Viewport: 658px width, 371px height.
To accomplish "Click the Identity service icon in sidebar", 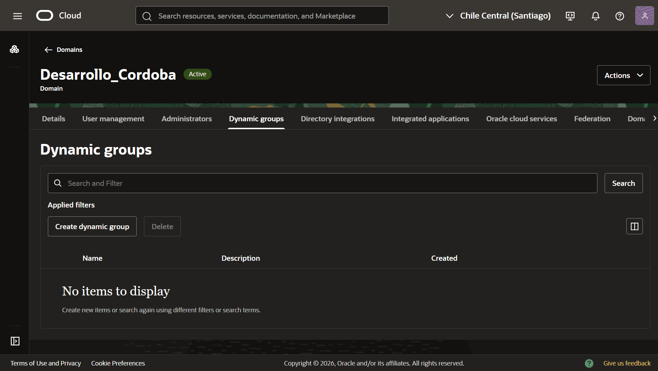I will pyautogui.click(x=14, y=49).
